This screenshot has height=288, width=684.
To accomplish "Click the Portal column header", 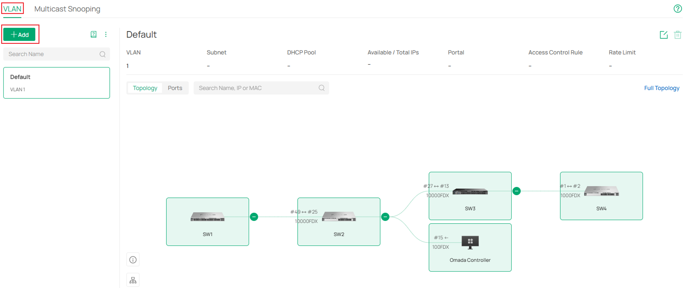I will (x=456, y=52).
